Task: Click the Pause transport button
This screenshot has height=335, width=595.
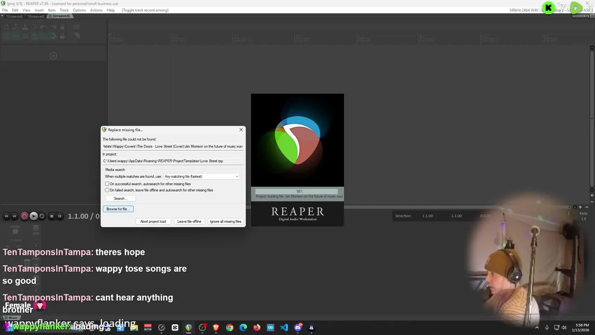Action: [x=59, y=216]
